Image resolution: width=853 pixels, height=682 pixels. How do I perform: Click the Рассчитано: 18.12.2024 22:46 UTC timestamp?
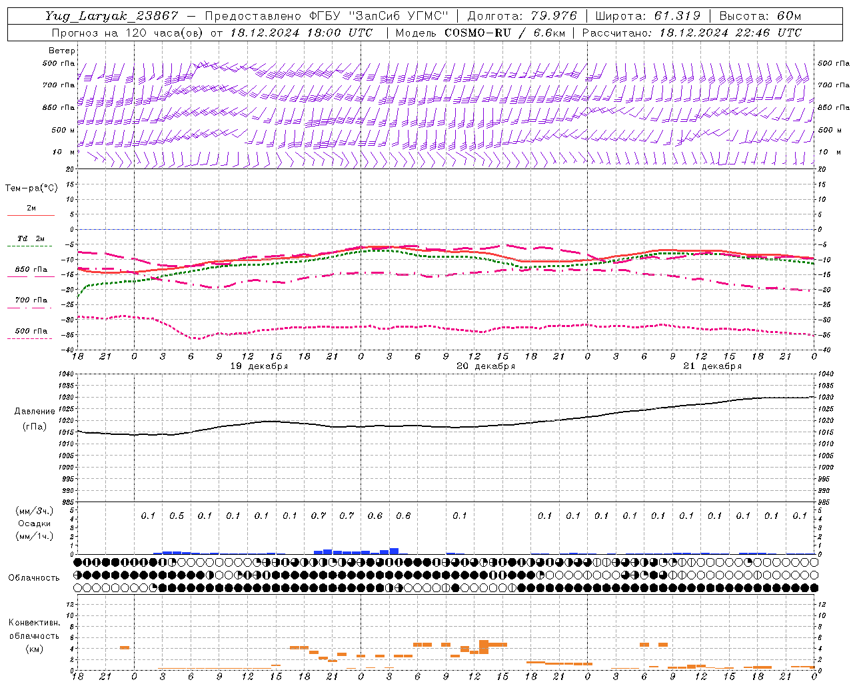[x=692, y=33]
